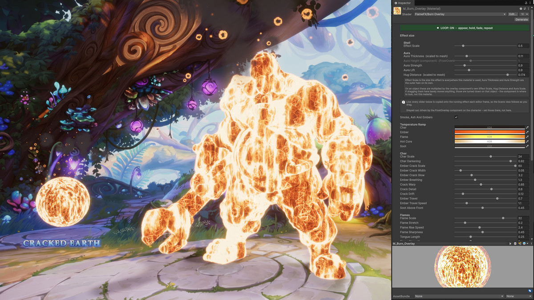This screenshot has height=300, width=534.
Task: Click the Aura Strength slider
Action: (485, 65)
